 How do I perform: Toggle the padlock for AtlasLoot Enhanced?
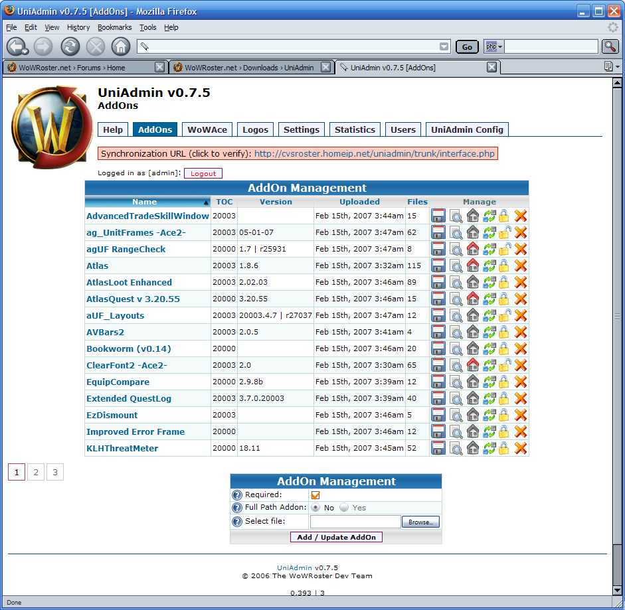[504, 283]
